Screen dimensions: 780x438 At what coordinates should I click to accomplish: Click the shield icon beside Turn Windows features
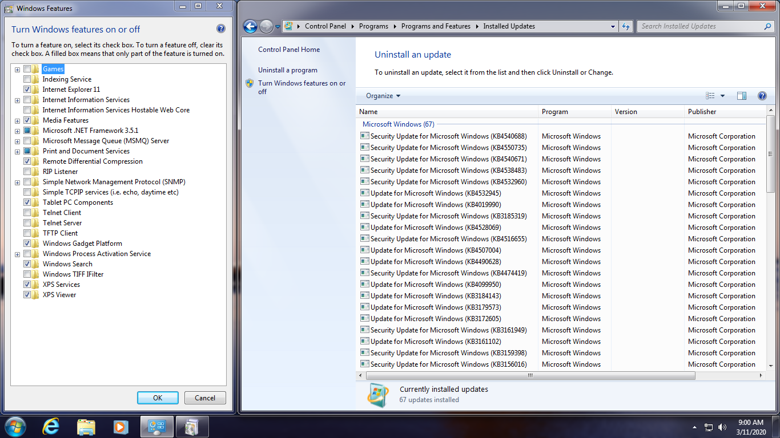click(x=250, y=83)
